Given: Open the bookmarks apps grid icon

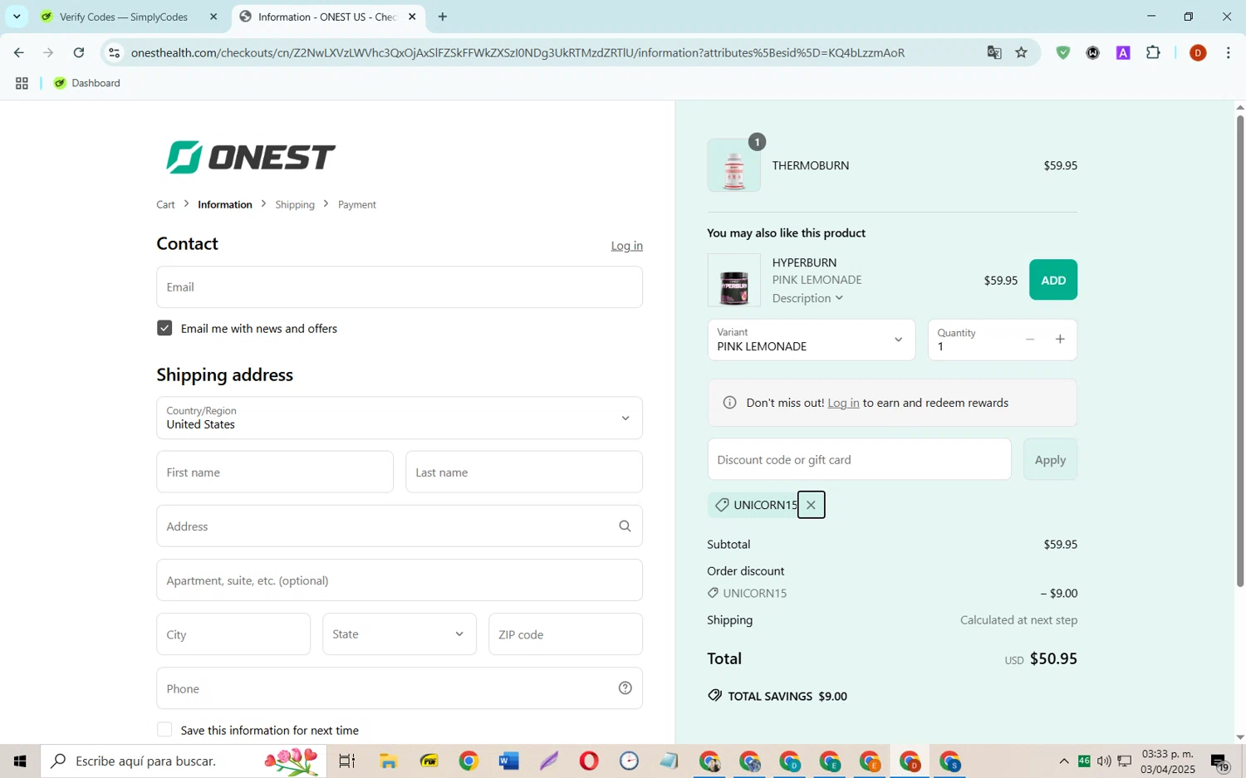Looking at the screenshot, I should point(22,83).
